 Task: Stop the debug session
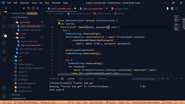[x=33, y=8]
